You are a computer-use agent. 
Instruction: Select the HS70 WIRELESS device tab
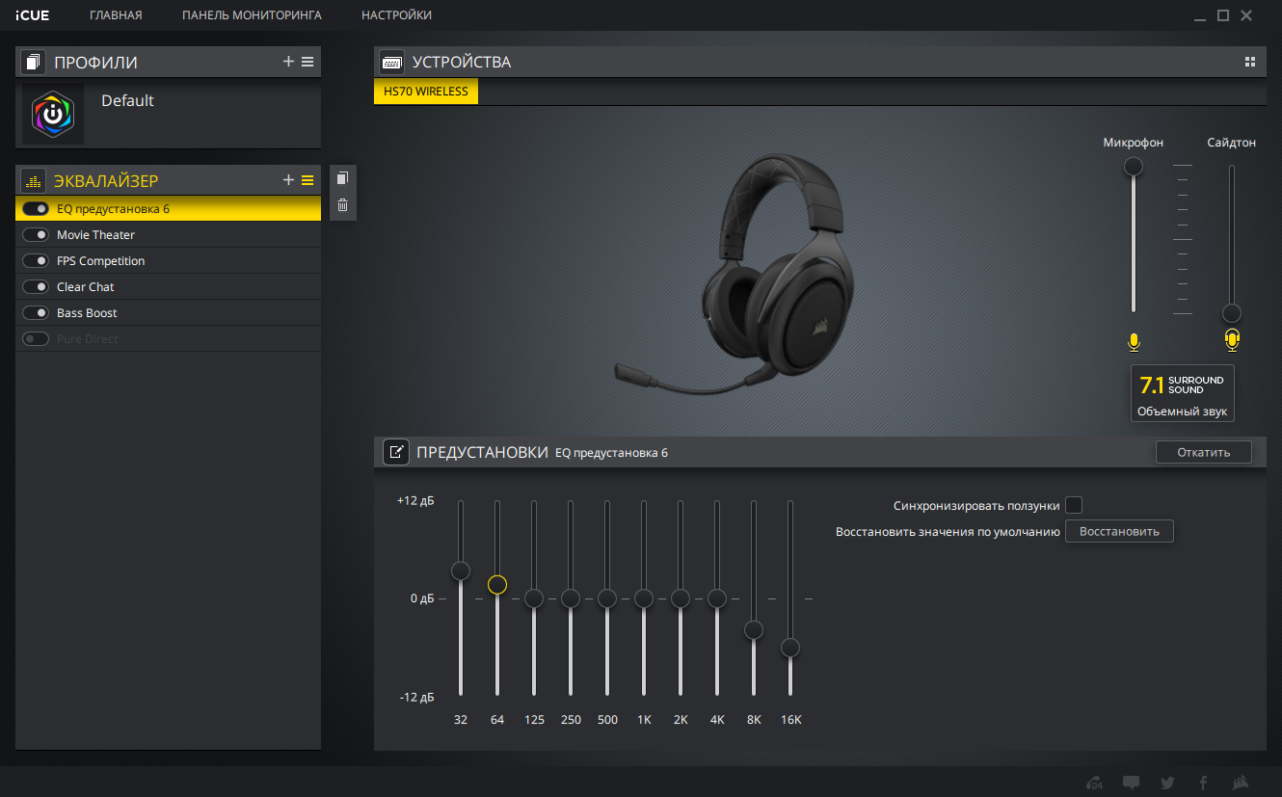pos(426,92)
